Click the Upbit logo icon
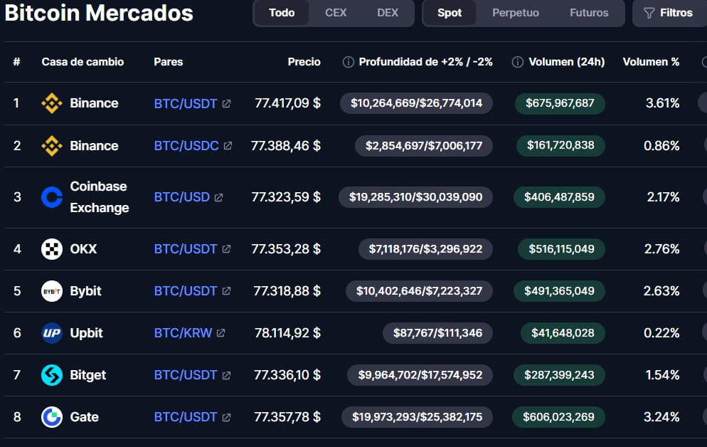 (52, 333)
